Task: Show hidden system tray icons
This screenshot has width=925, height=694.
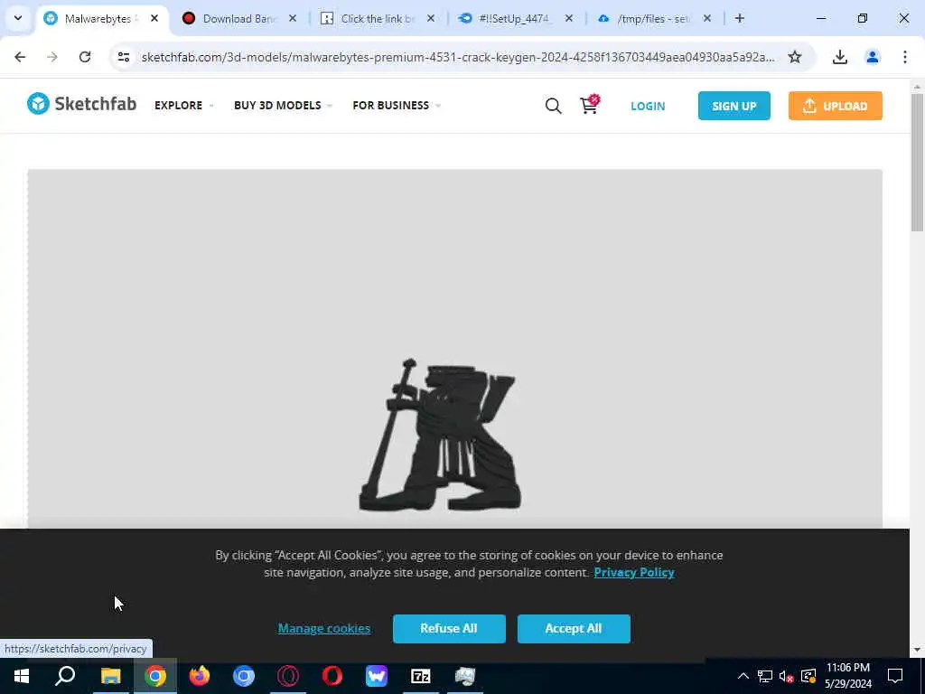Action: pos(743,676)
